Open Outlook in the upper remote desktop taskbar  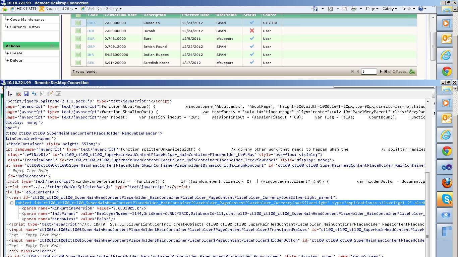pyautogui.click(x=447, y=39)
